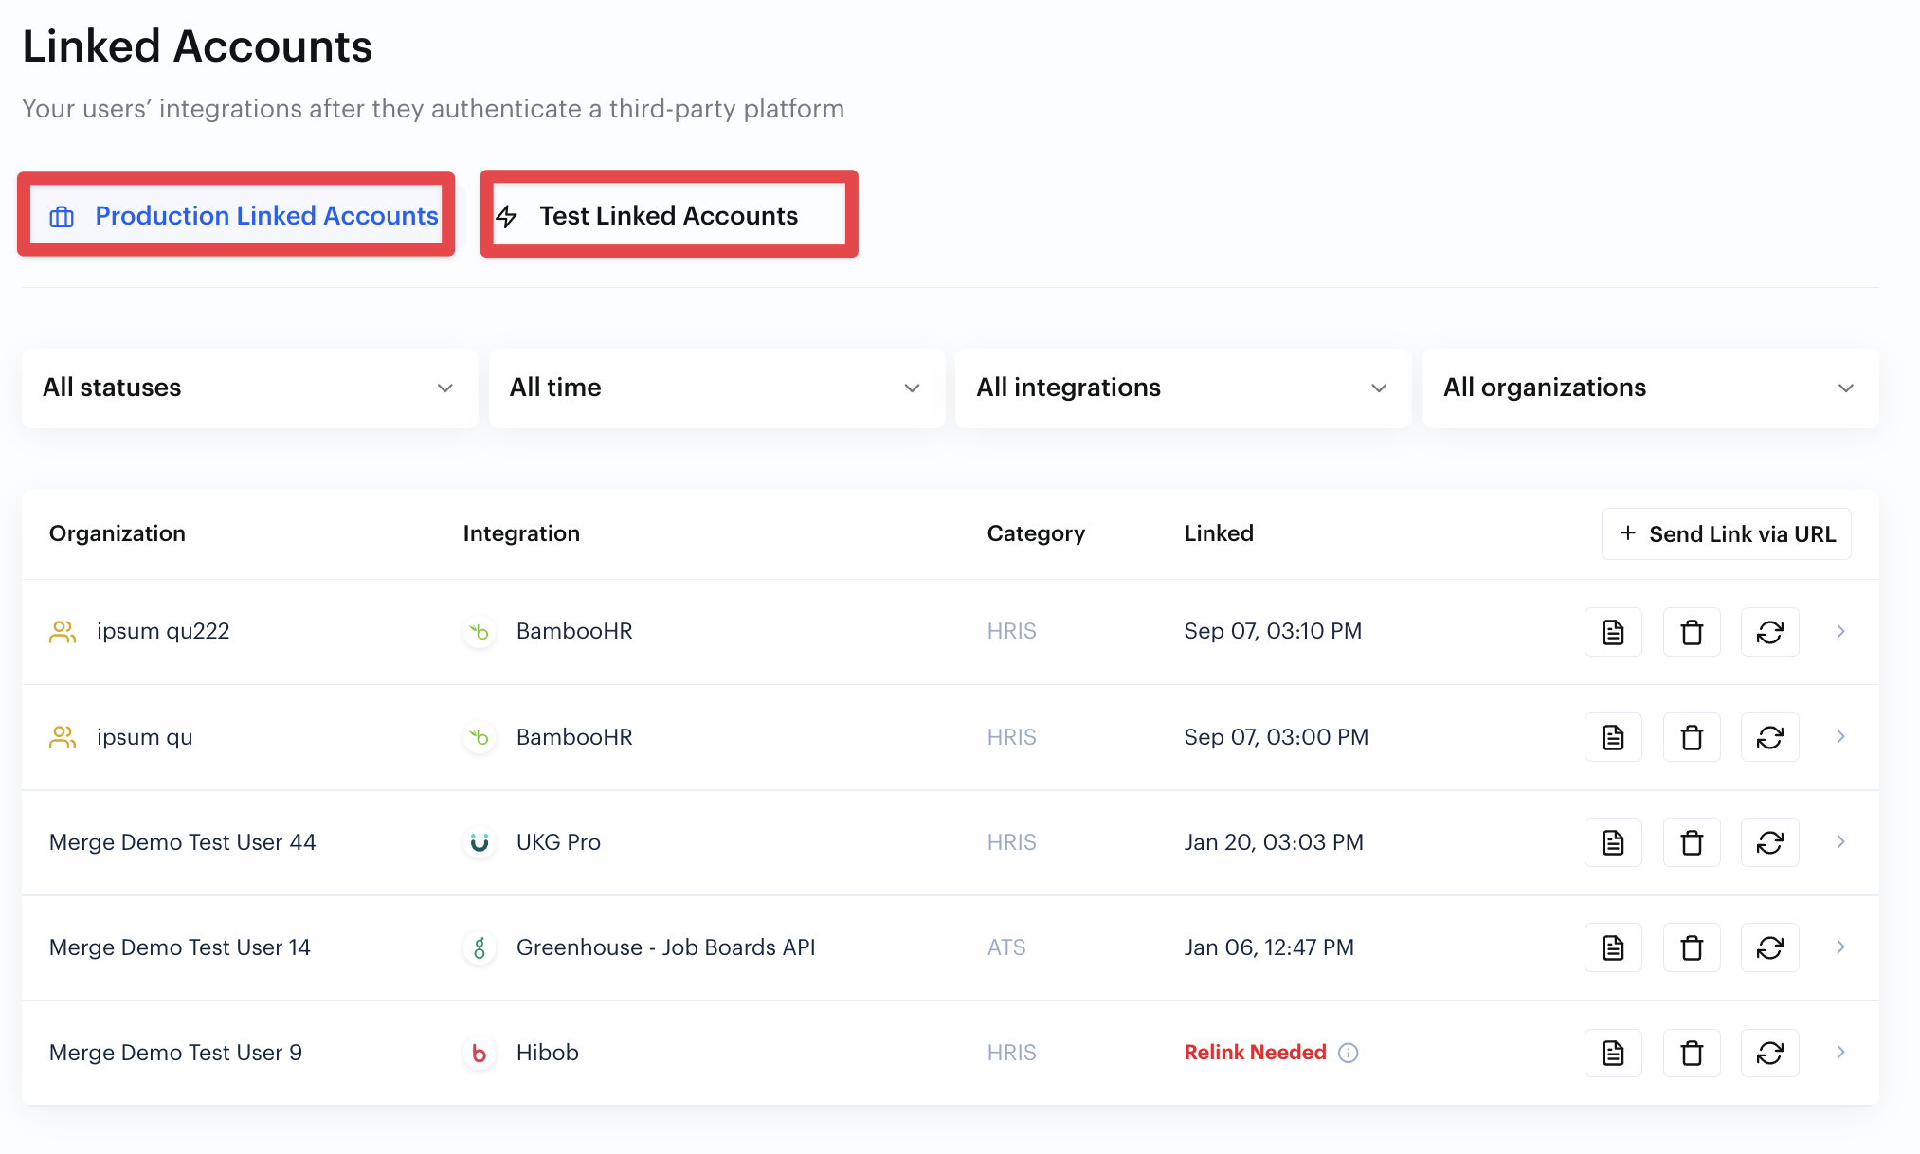Open the Merge Demo Test User 44 row

(x=182, y=842)
